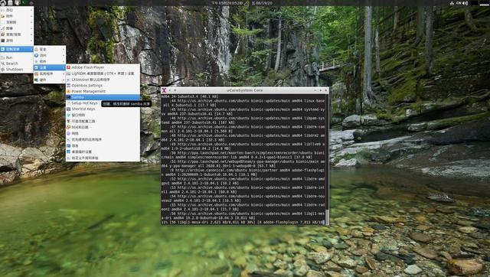Choose Search from the main menu

[17, 64]
